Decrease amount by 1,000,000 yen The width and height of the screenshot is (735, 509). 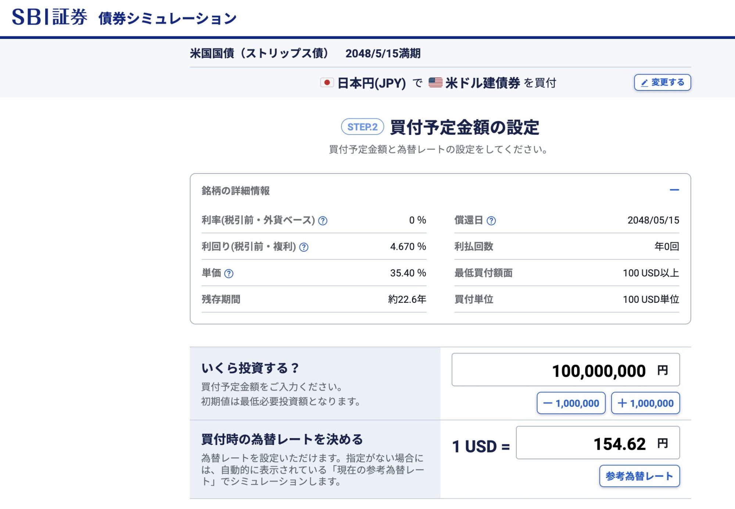(x=571, y=403)
